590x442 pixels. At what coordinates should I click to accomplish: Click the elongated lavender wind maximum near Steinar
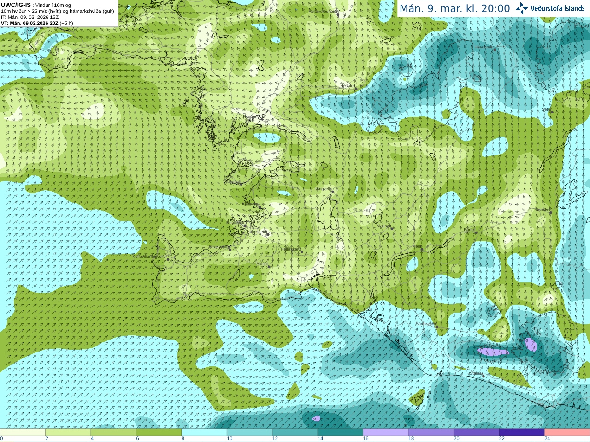(492, 352)
